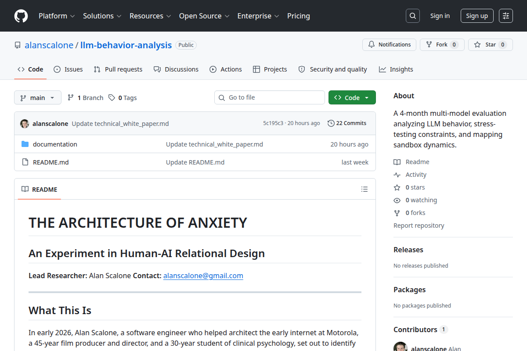
Task: Focus the Go to file field
Action: click(270, 97)
